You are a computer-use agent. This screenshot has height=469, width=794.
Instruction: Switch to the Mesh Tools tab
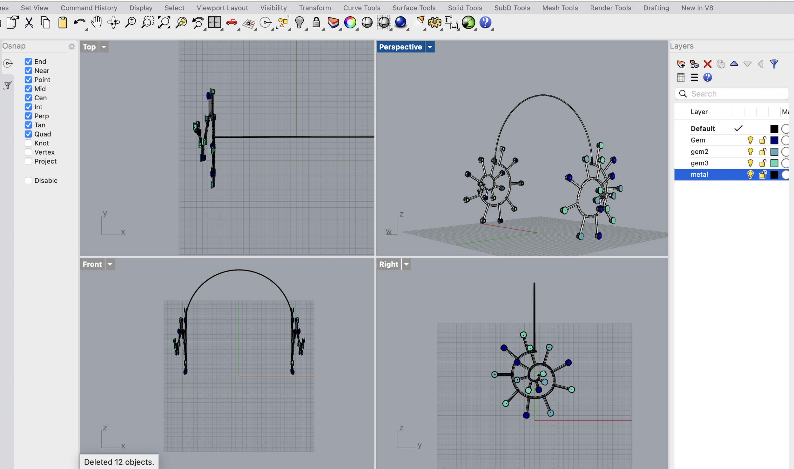[x=560, y=8]
